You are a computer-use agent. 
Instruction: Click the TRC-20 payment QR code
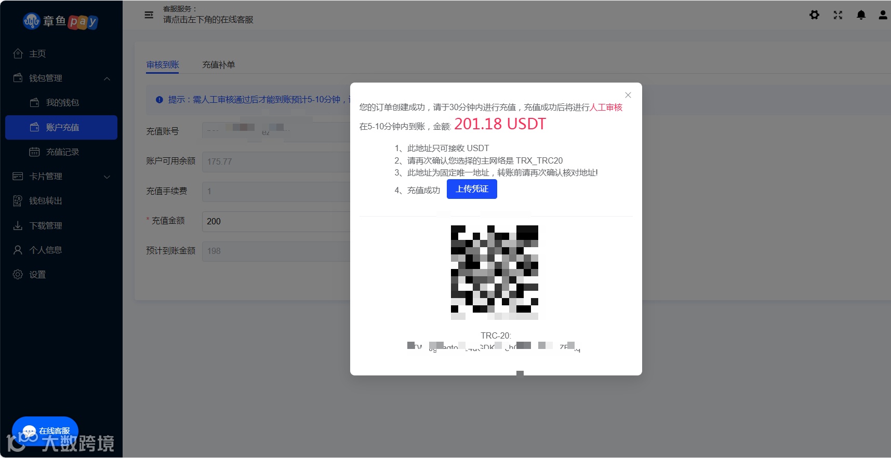[495, 272]
